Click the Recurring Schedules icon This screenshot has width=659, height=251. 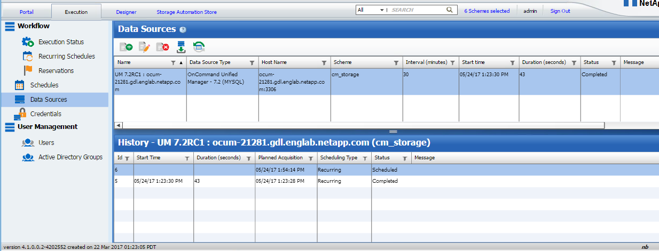tap(28, 56)
